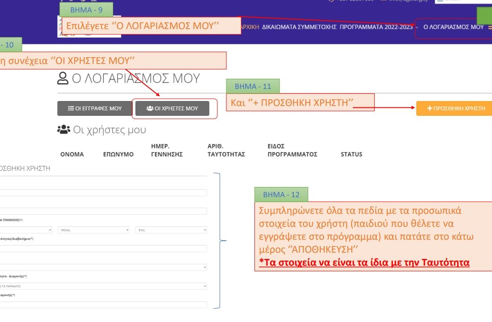Viewport: 492px width, 322px height.
Task: Click the dark gray ΟΙ ΧΡΗΣΤΕΣ ΜΟΥ button
Action: coord(172,108)
